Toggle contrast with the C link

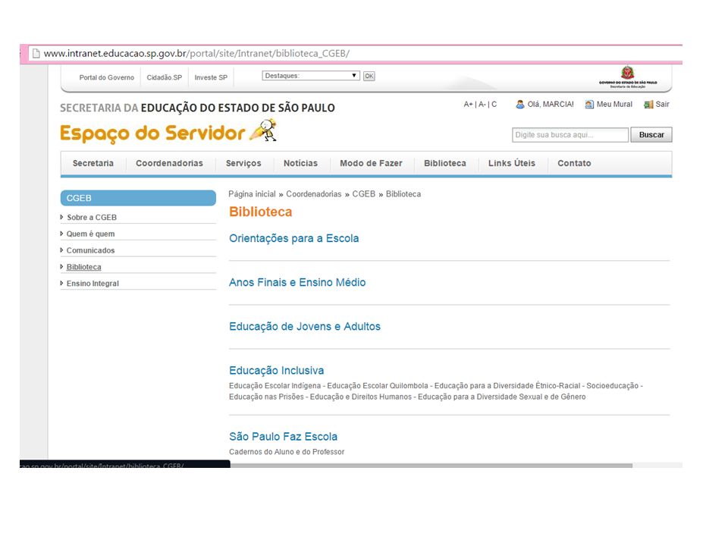pyautogui.click(x=494, y=105)
